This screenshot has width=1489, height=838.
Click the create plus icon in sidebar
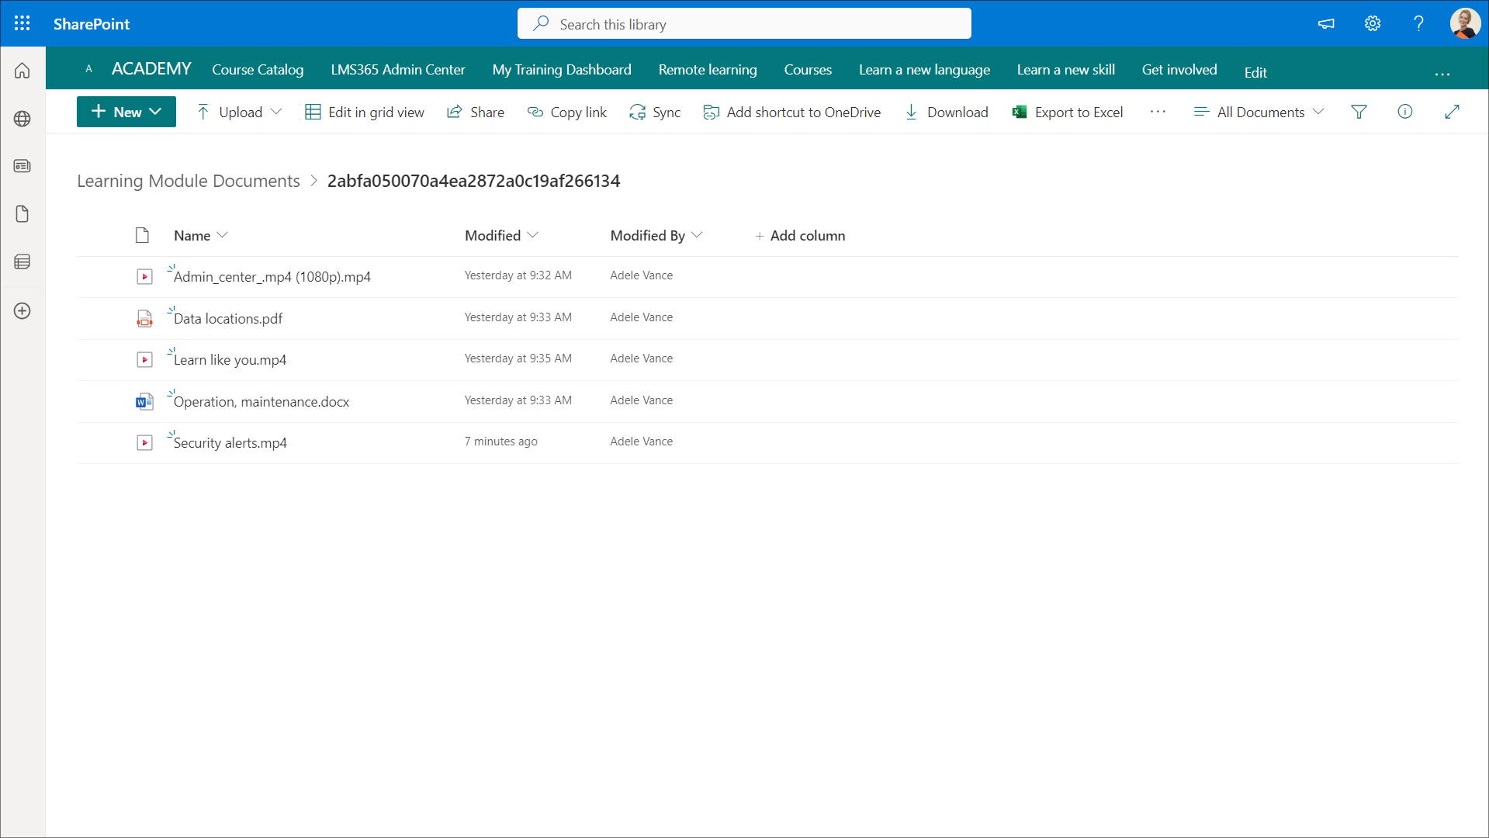click(23, 311)
